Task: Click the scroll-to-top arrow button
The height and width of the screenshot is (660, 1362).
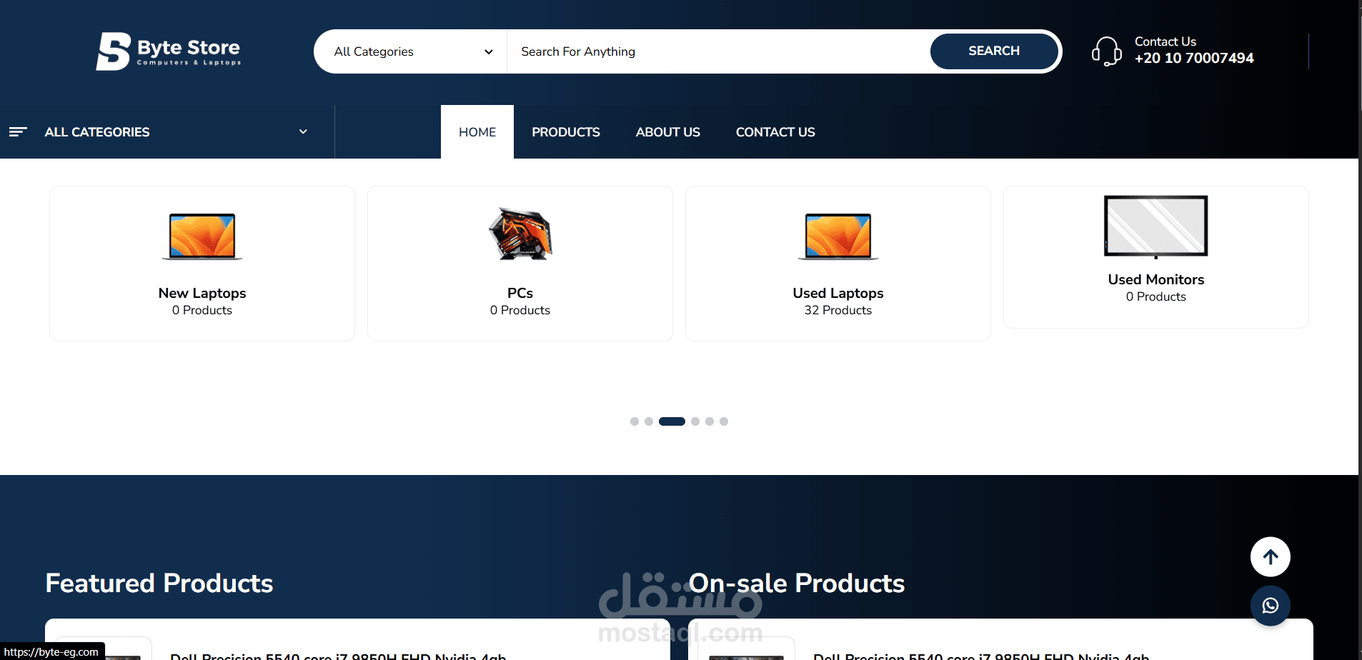Action: pyautogui.click(x=1270, y=557)
